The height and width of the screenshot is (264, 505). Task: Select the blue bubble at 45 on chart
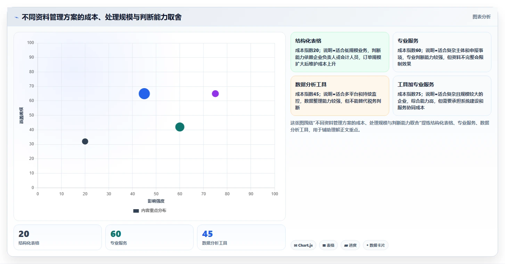tap(144, 94)
